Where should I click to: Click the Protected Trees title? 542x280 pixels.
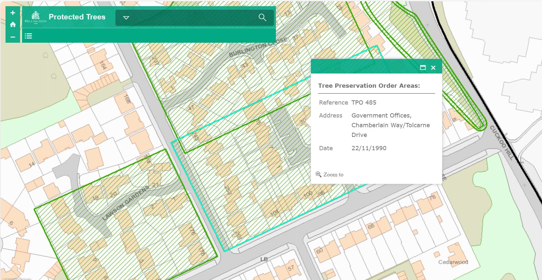point(77,17)
